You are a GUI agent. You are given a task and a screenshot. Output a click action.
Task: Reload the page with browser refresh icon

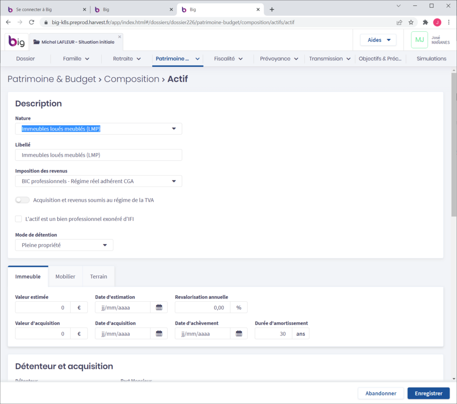[32, 22]
